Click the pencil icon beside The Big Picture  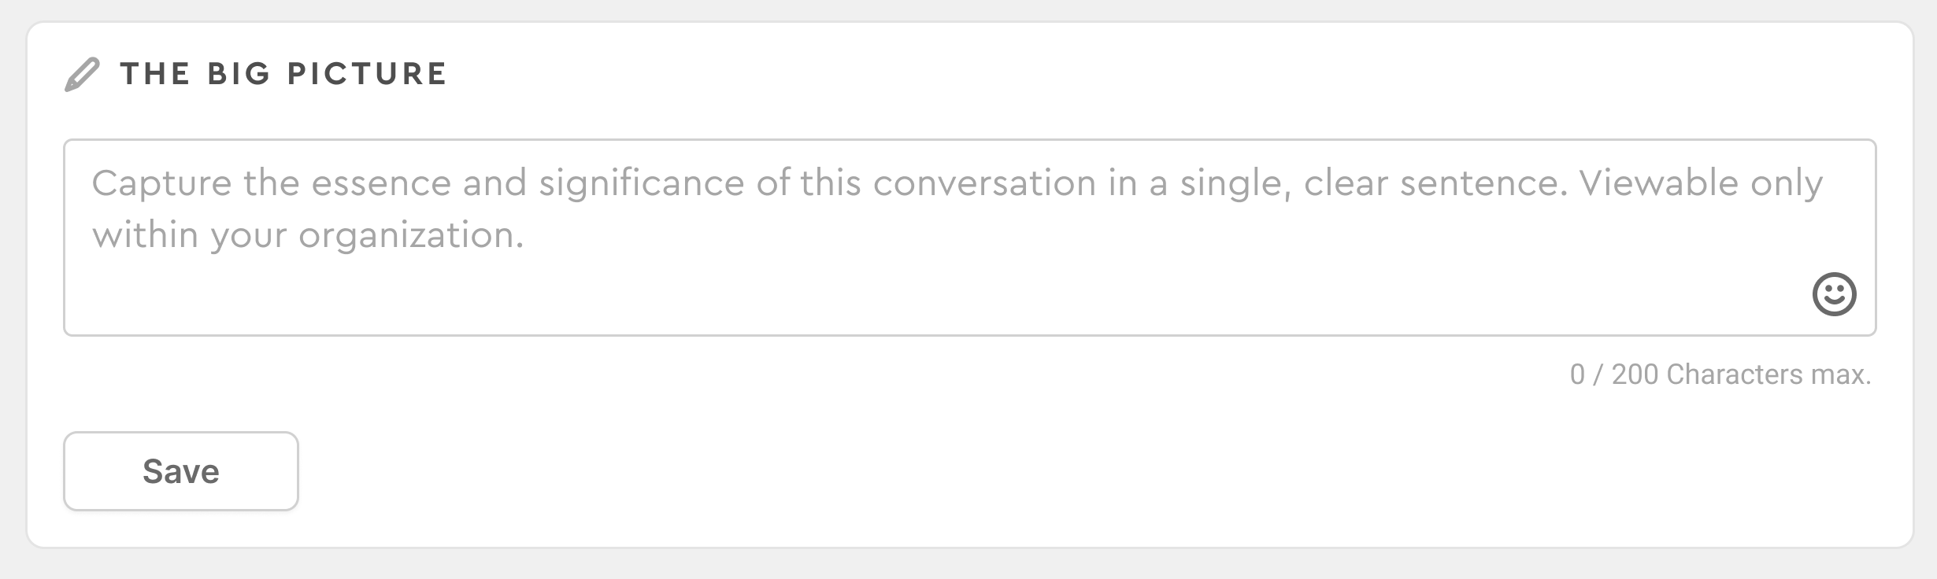[82, 75]
